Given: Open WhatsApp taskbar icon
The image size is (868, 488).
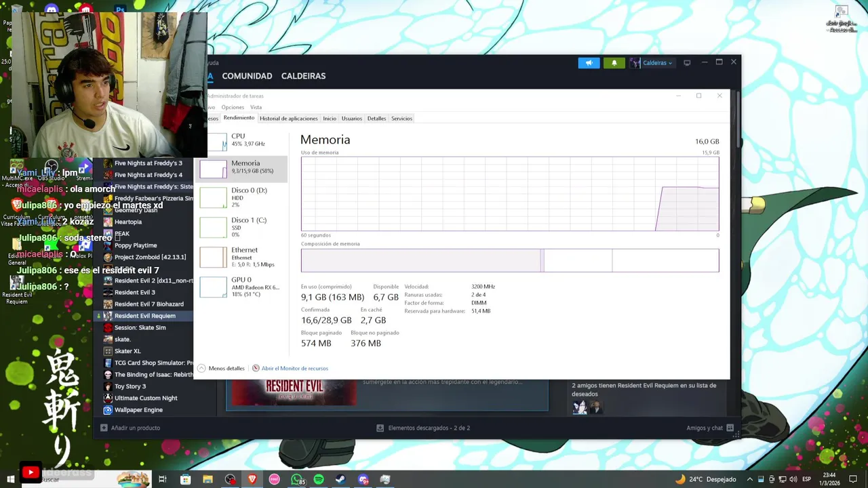Looking at the screenshot, I should point(297,479).
